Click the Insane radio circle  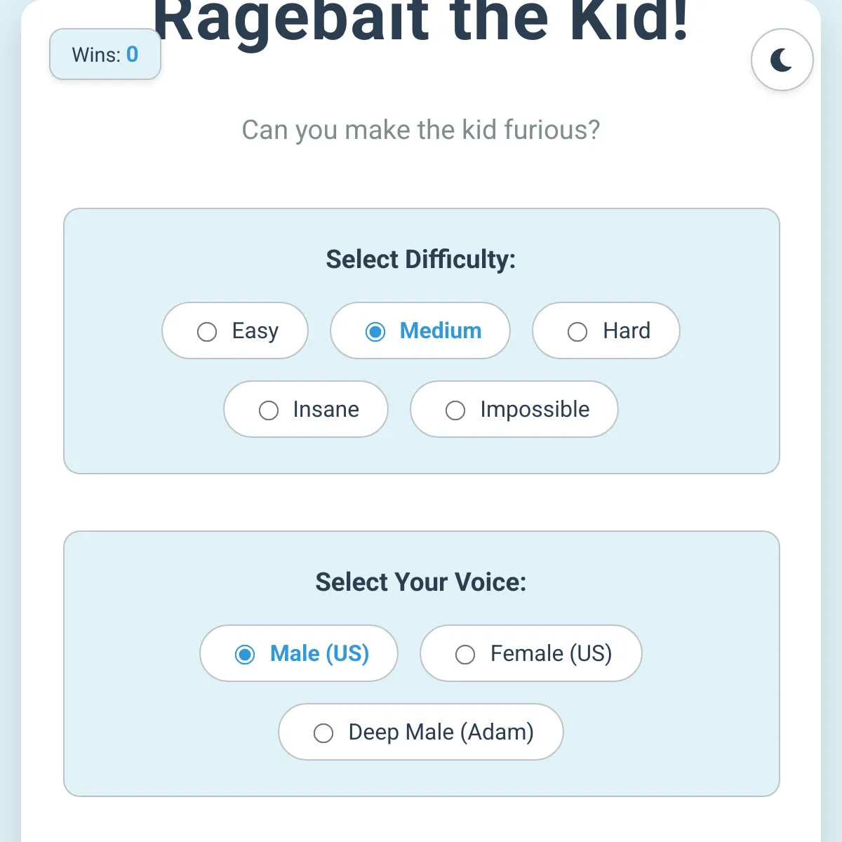269,410
